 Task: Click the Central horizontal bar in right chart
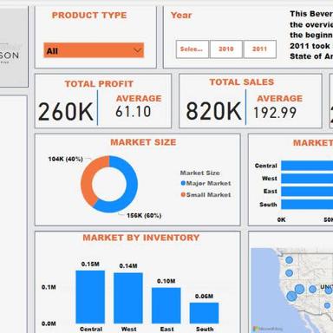pos(307,166)
